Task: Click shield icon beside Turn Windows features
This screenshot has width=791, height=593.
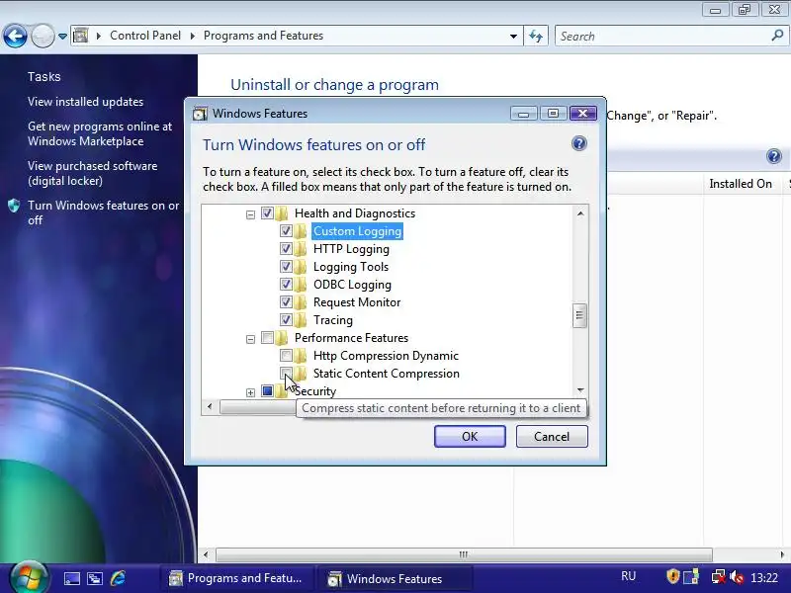Action: click(14, 206)
